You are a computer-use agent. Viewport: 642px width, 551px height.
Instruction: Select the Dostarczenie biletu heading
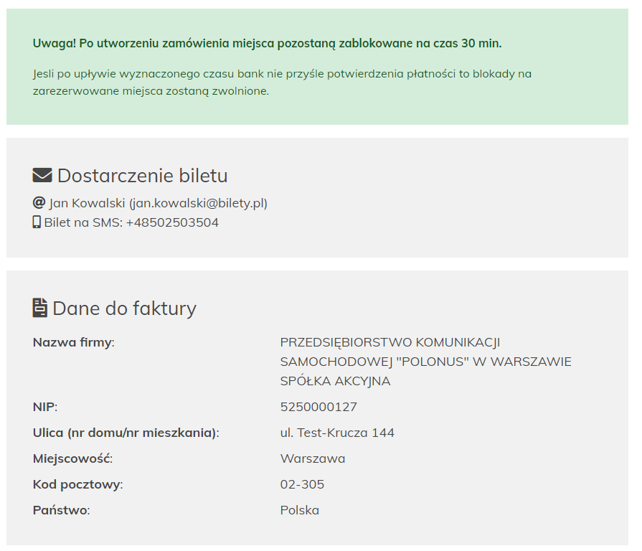[x=142, y=176]
